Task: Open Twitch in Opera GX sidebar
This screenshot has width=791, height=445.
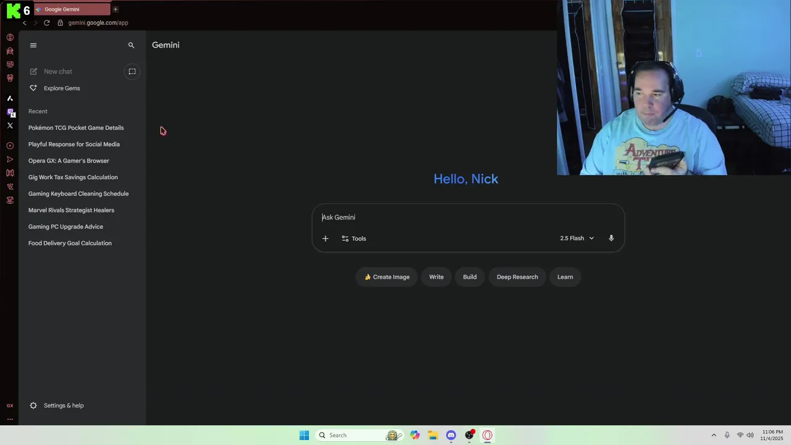Action: point(10,112)
